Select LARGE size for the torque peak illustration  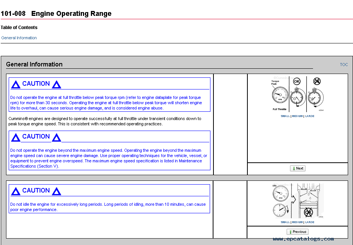tap(310, 116)
